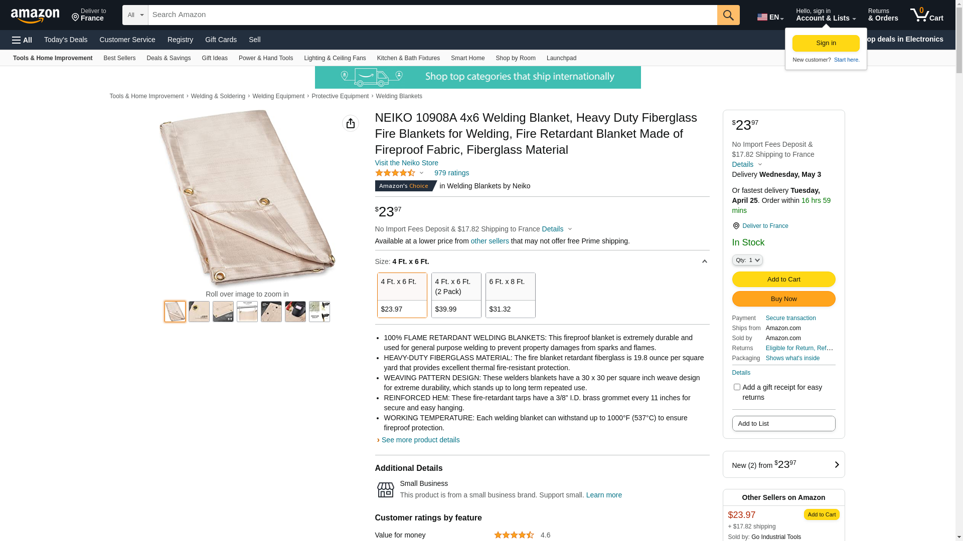Check the gift receipt checkbox
963x541 pixels.
click(737, 387)
